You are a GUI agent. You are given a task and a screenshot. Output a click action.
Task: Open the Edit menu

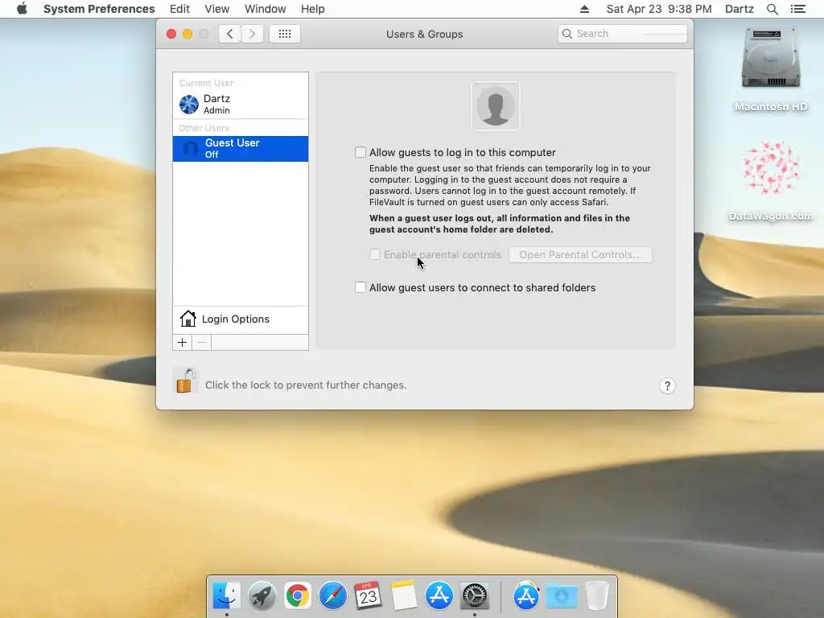(179, 9)
